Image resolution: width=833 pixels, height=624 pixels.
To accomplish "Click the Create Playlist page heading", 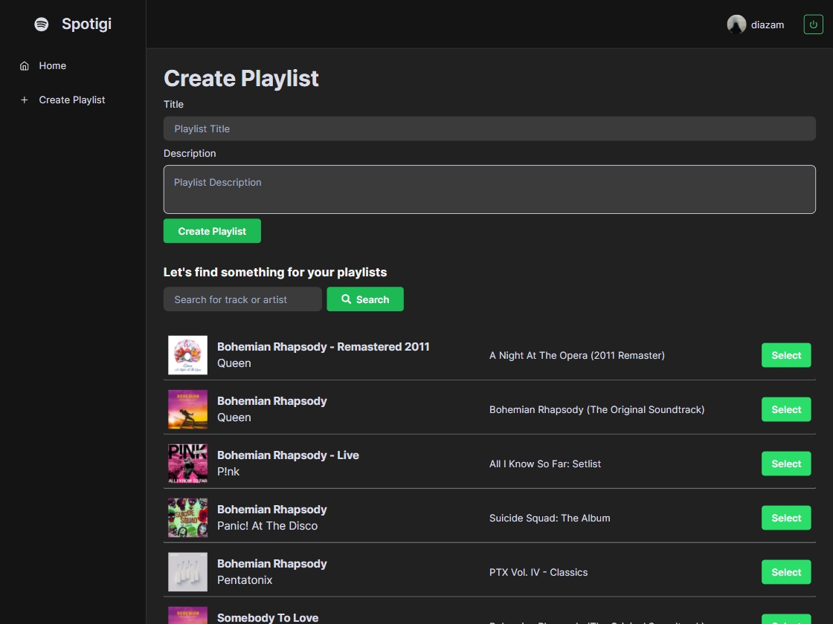I will 241,79.
